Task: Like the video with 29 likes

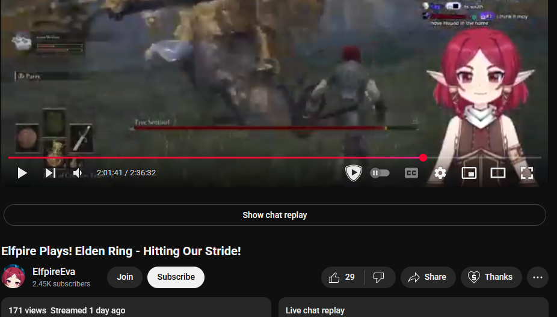Action: 342,277
